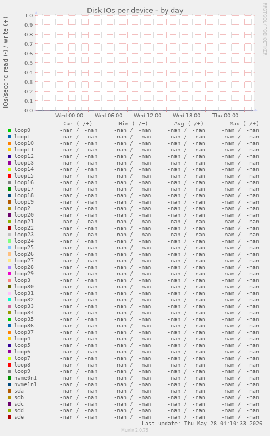Click the loop30 device label
This screenshot has width=270, height=436.
pyautogui.click(x=24, y=287)
